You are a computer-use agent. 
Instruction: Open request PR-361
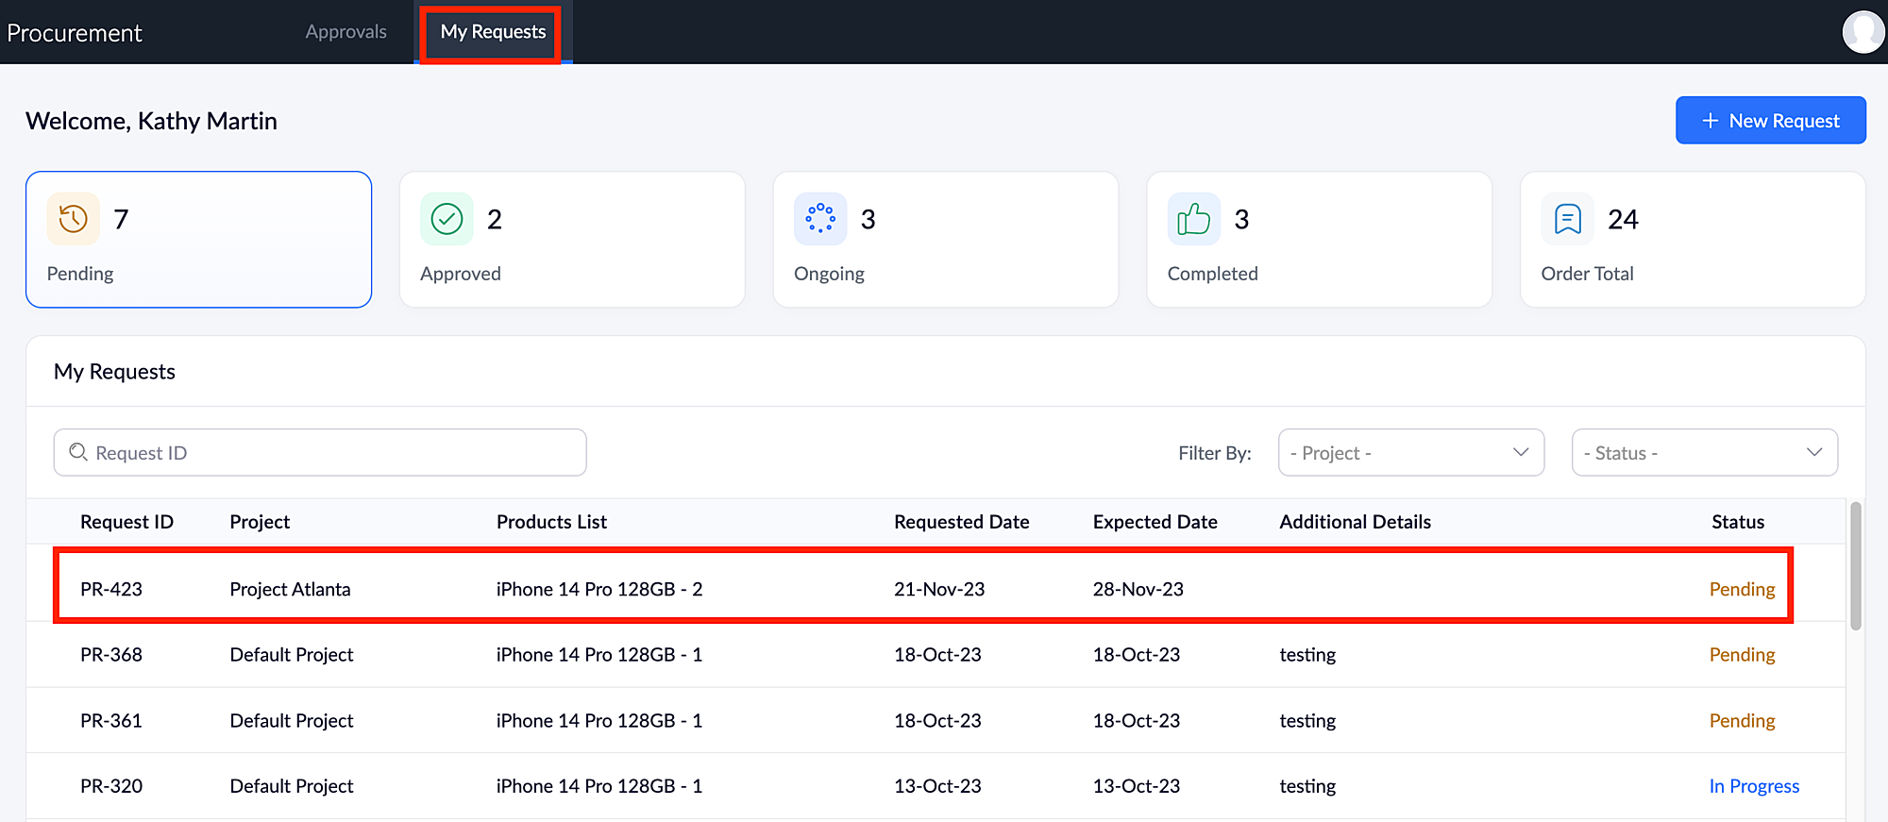pos(111,720)
